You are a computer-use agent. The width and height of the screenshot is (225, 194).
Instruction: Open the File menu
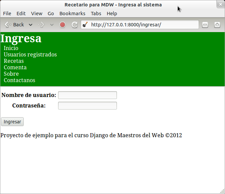[x=7, y=14]
